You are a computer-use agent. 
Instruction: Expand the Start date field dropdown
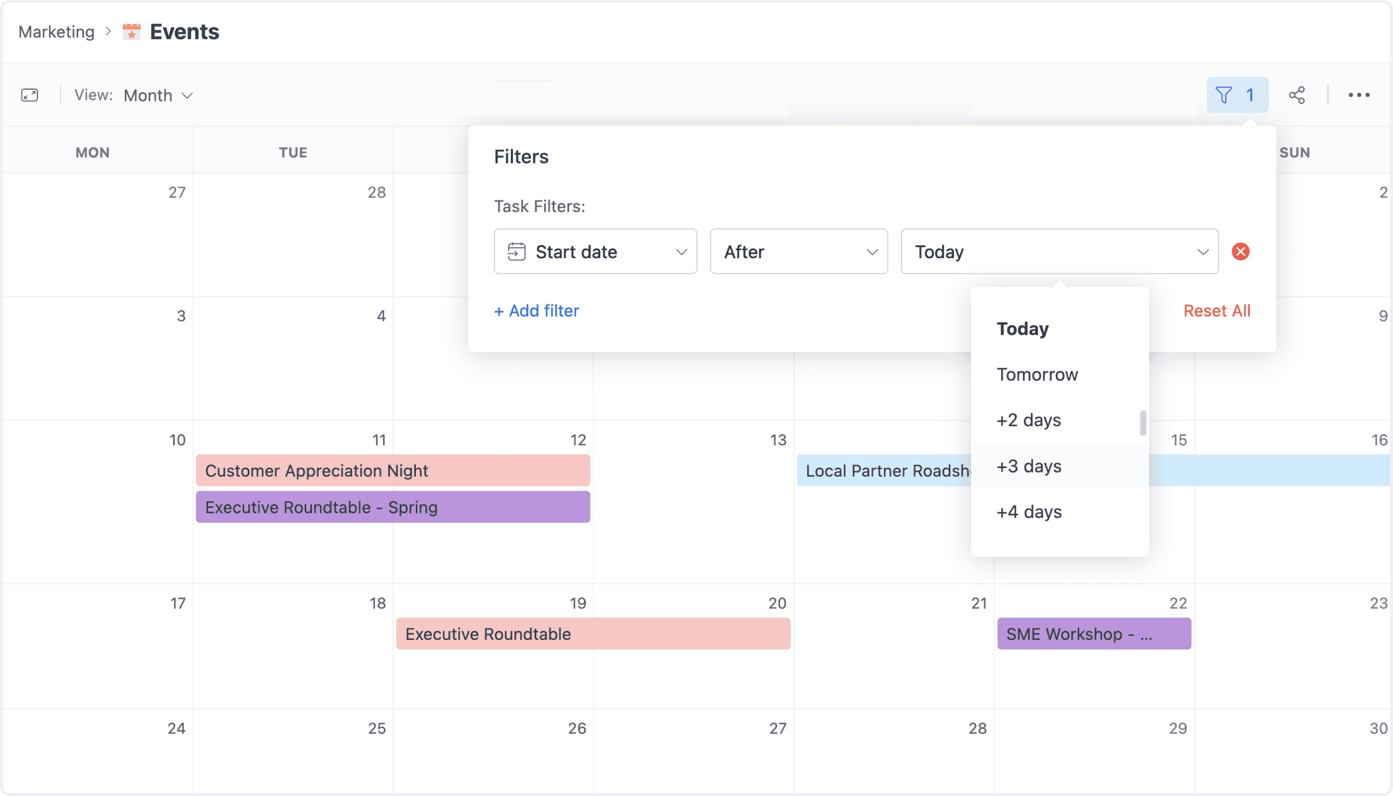(681, 251)
